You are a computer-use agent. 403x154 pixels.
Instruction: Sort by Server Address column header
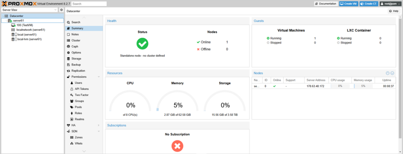pyautogui.click(x=316, y=80)
